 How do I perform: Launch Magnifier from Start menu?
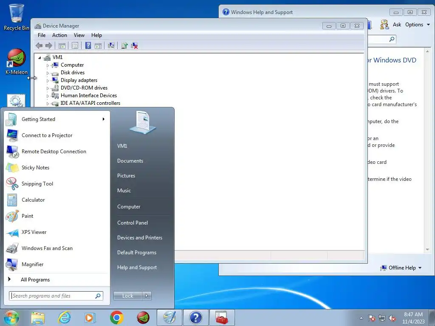click(56, 264)
